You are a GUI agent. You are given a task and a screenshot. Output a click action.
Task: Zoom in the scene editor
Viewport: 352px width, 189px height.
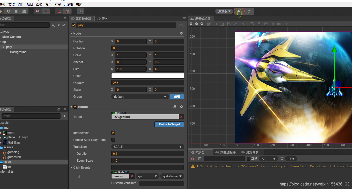pyautogui.click(x=191, y=24)
